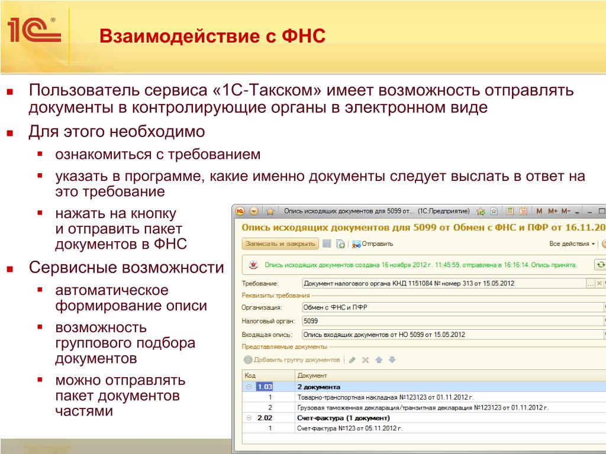Image resolution: width=606 pixels, height=454 pixels.
Task: Click the save diskette icon
Action: (x=327, y=244)
